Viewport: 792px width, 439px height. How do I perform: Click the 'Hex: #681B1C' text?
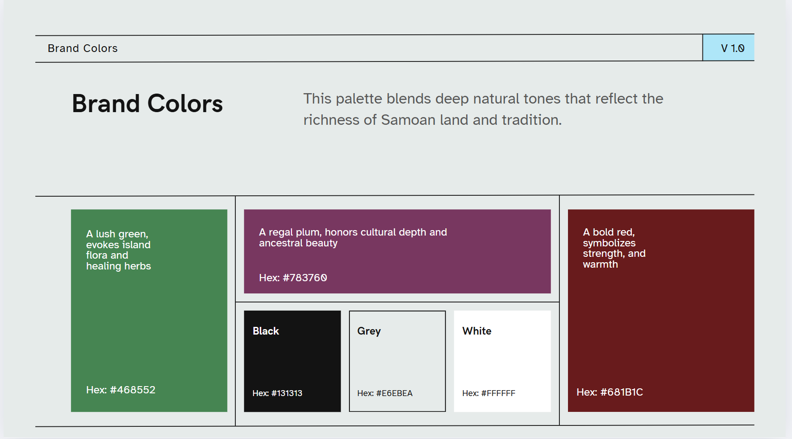(x=610, y=392)
